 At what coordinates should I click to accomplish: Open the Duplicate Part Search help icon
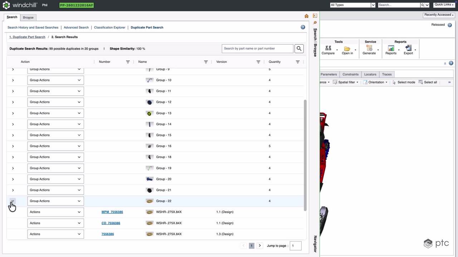click(x=303, y=27)
